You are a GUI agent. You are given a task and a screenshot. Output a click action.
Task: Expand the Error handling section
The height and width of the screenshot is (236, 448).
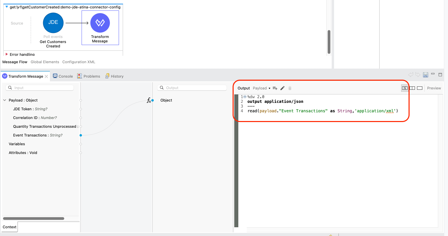coord(7,54)
